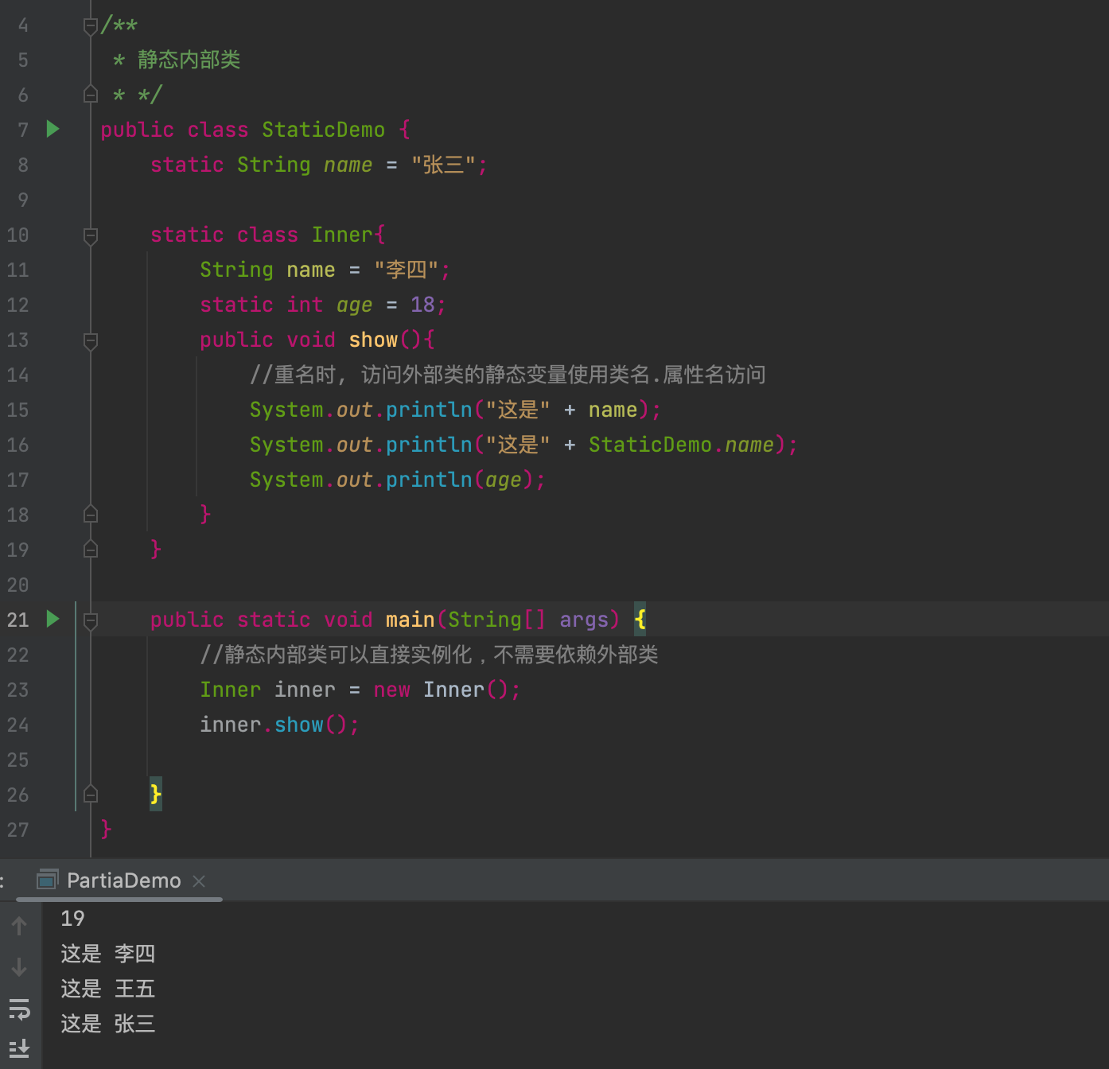
Task: Click the show() call on line 24
Action: click(x=311, y=725)
